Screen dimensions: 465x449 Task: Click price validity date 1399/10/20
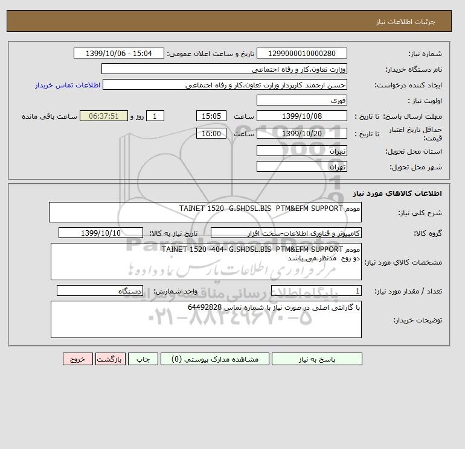pyautogui.click(x=301, y=133)
